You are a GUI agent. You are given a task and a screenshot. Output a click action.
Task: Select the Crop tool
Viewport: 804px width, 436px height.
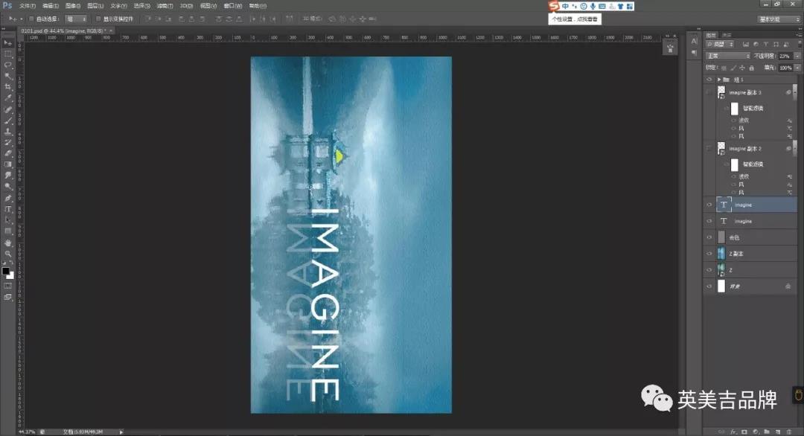7,87
